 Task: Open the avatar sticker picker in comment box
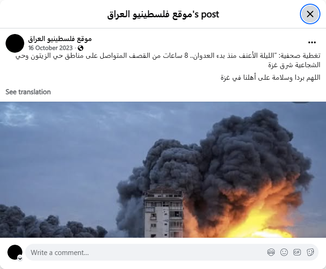coord(271,252)
